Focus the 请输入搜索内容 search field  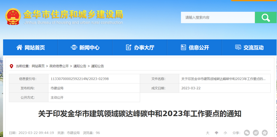point(218,18)
